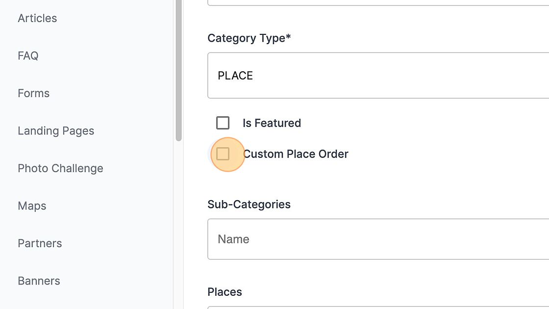Click the 'Sub-Categories' section label

point(249,205)
